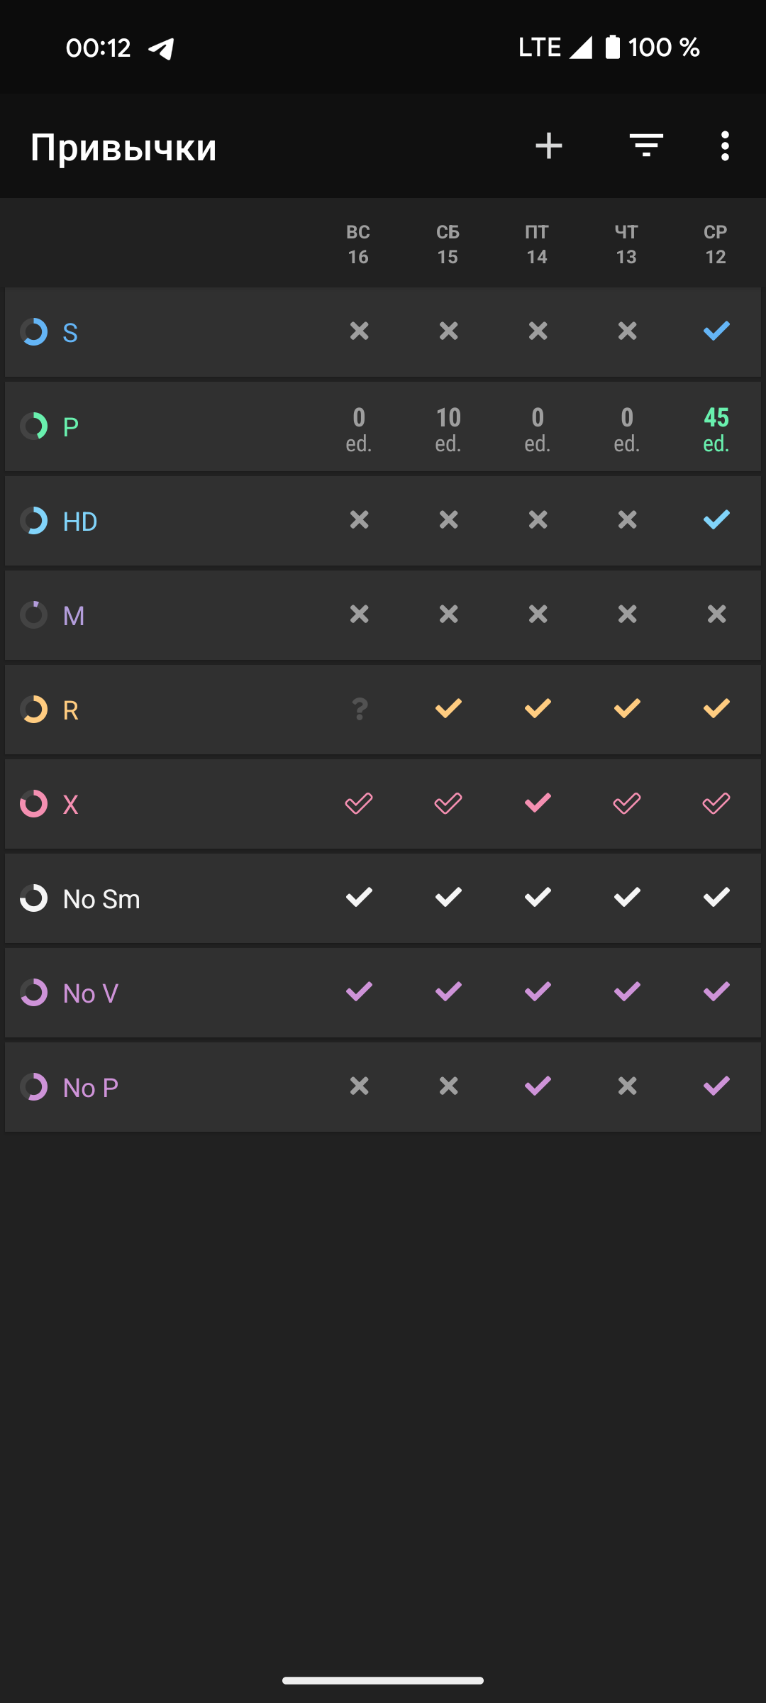Toggle HD habit cross for Sunday 16
The height and width of the screenshot is (1703, 766).
click(359, 520)
